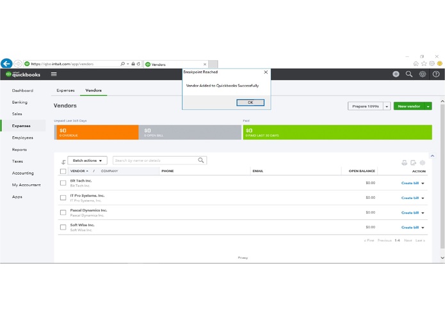
Task: Click the smiley feedback icon
Action: point(440,63)
